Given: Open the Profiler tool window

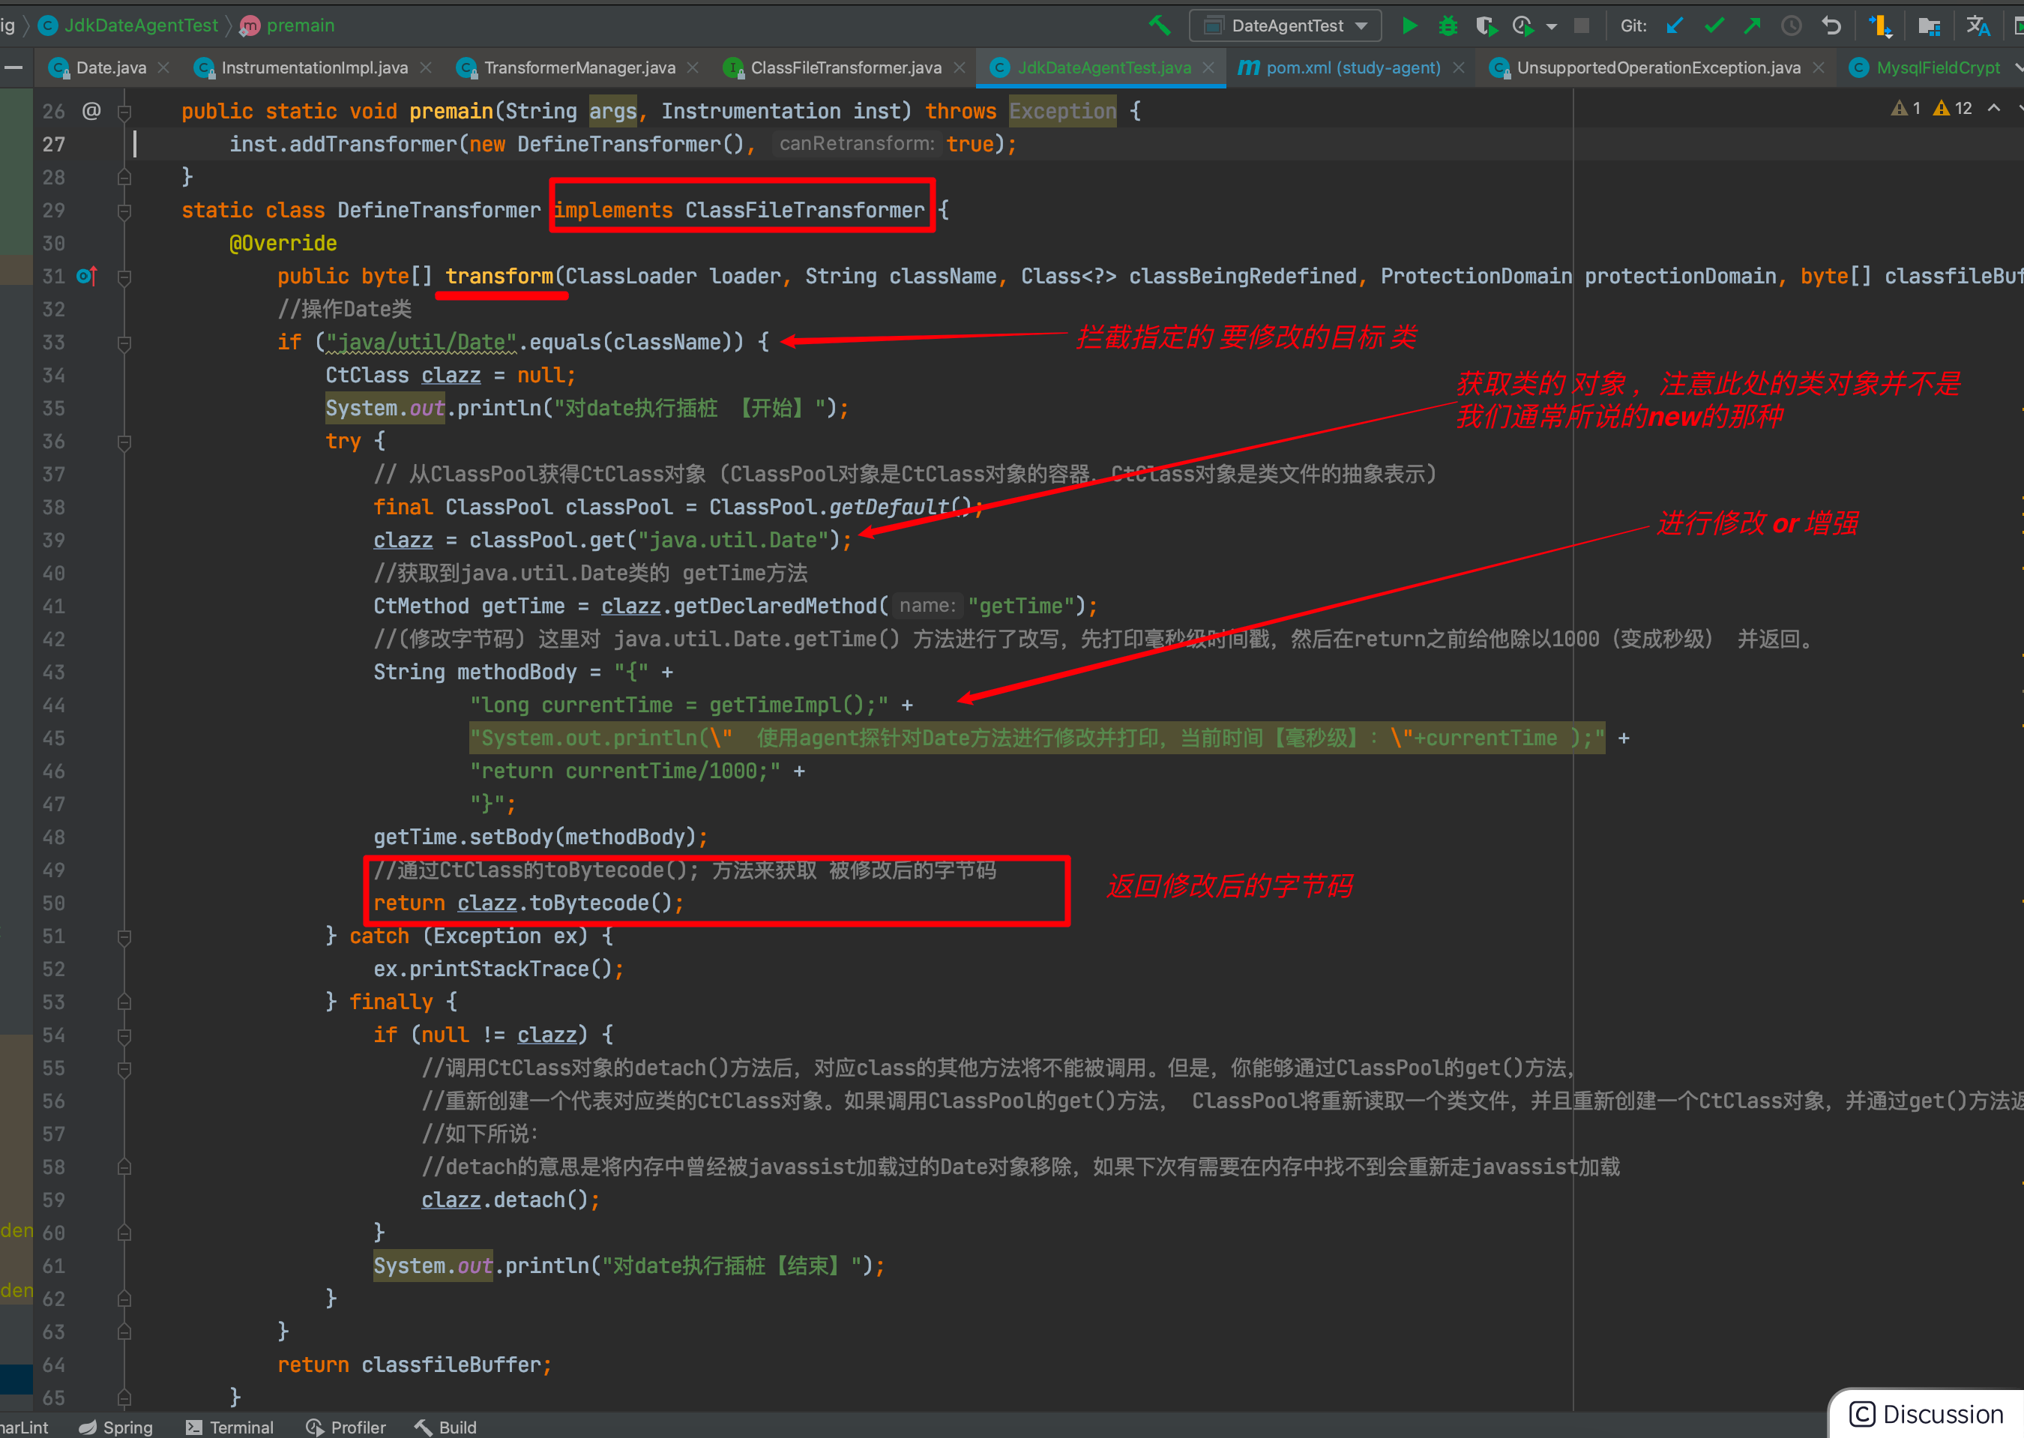Looking at the screenshot, I should click(346, 1427).
